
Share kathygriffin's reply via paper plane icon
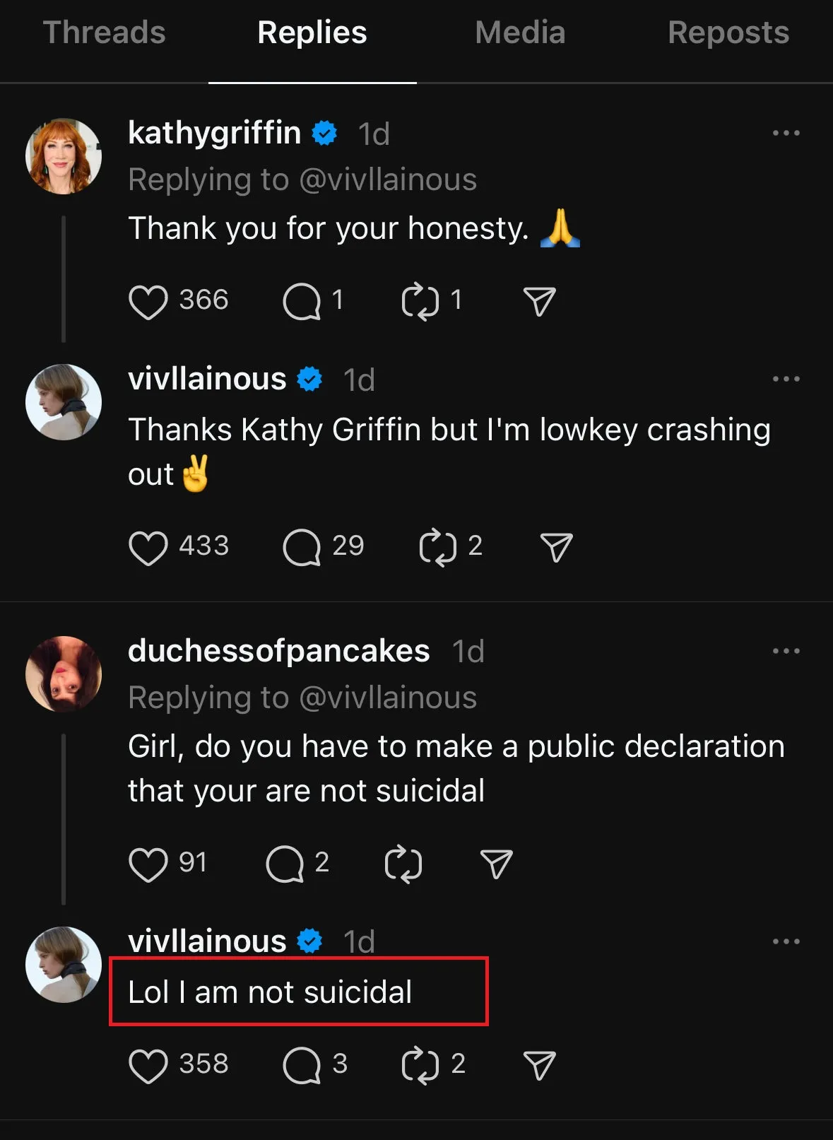click(x=540, y=302)
